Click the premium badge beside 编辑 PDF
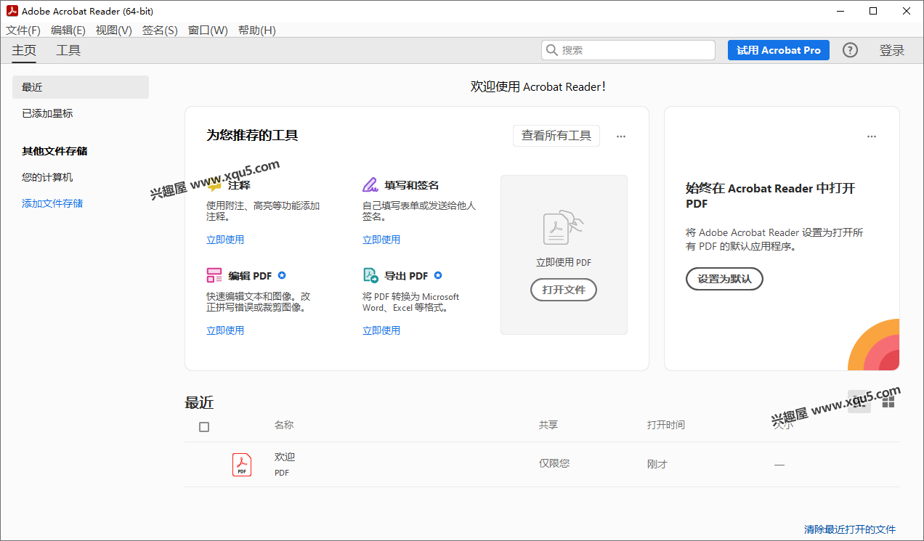The width and height of the screenshot is (924, 541). [x=282, y=275]
